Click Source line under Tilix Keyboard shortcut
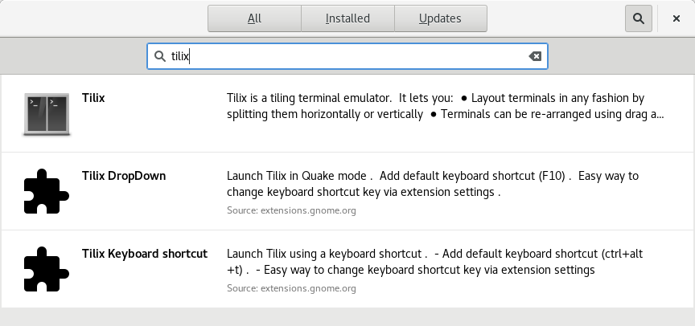Screen dimensions: 695x326 291,288
